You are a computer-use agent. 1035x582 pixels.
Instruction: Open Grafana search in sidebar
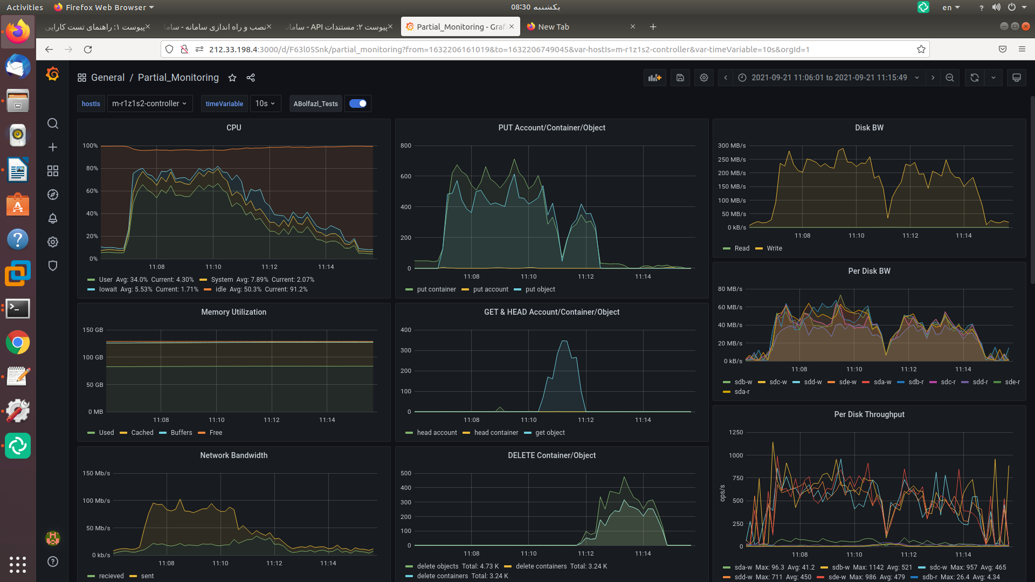click(53, 123)
